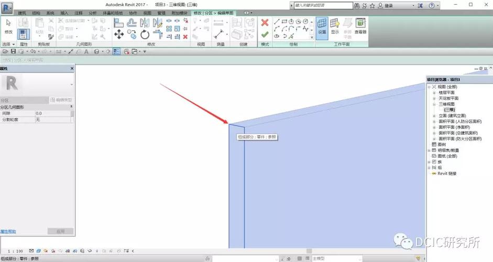Open the 查看器 work plane viewer
This screenshot has height=262, width=493.
[360, 26]
